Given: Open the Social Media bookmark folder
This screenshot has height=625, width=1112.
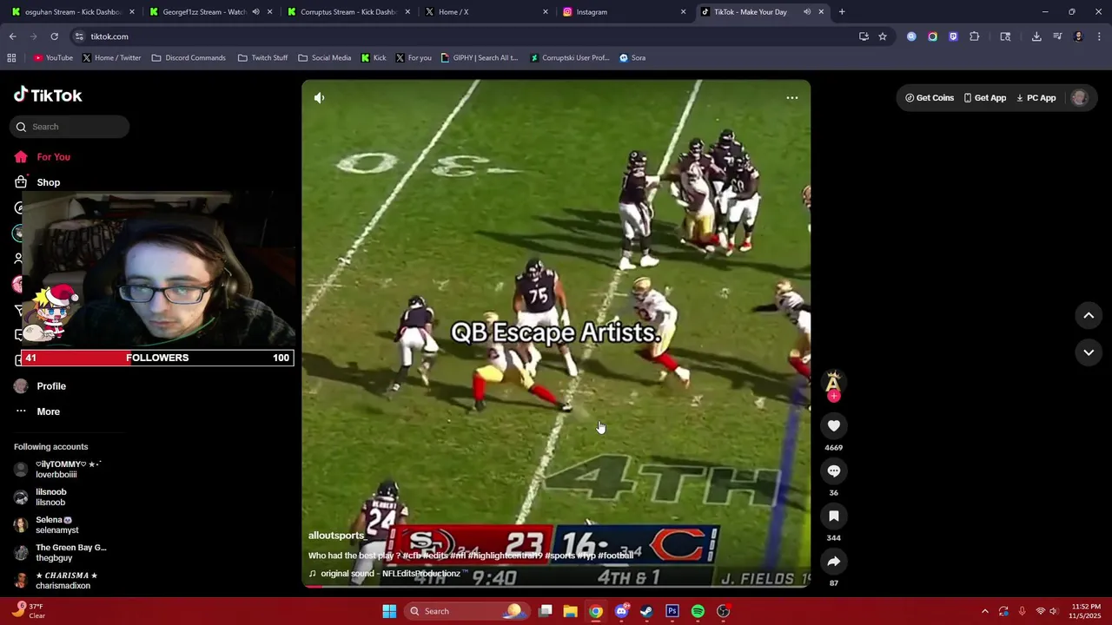Looking at the screenshot, I should 325,58.
